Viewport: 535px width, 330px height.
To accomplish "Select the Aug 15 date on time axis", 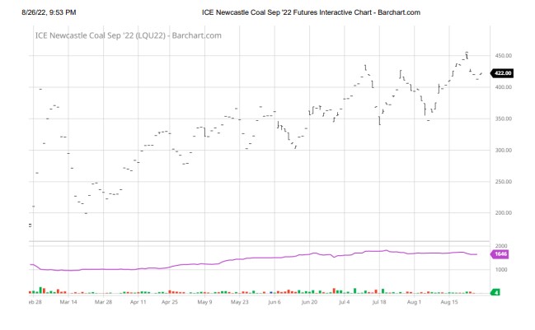I will [448, 302].
